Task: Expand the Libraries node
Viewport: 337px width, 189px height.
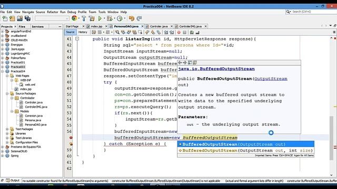Action: 7,133
